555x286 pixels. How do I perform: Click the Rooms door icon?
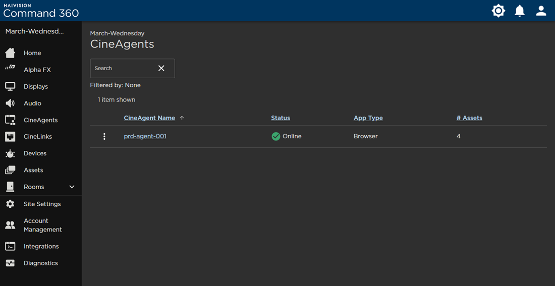click(x=10, y=187)
